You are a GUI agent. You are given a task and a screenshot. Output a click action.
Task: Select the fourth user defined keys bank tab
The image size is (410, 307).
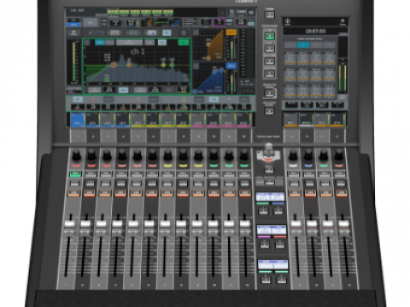click(x=329, y=45)
